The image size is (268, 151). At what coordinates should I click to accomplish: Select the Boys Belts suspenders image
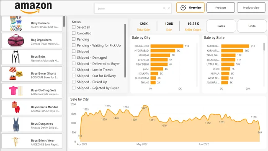[x=15, y=57]
